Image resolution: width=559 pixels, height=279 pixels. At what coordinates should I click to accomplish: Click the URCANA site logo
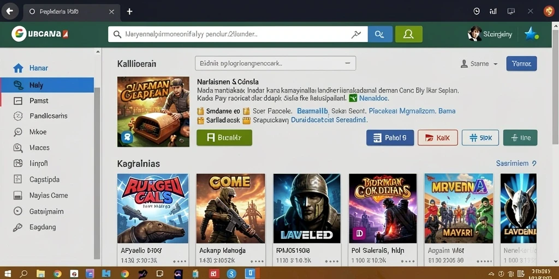click(x=39, y=34)
